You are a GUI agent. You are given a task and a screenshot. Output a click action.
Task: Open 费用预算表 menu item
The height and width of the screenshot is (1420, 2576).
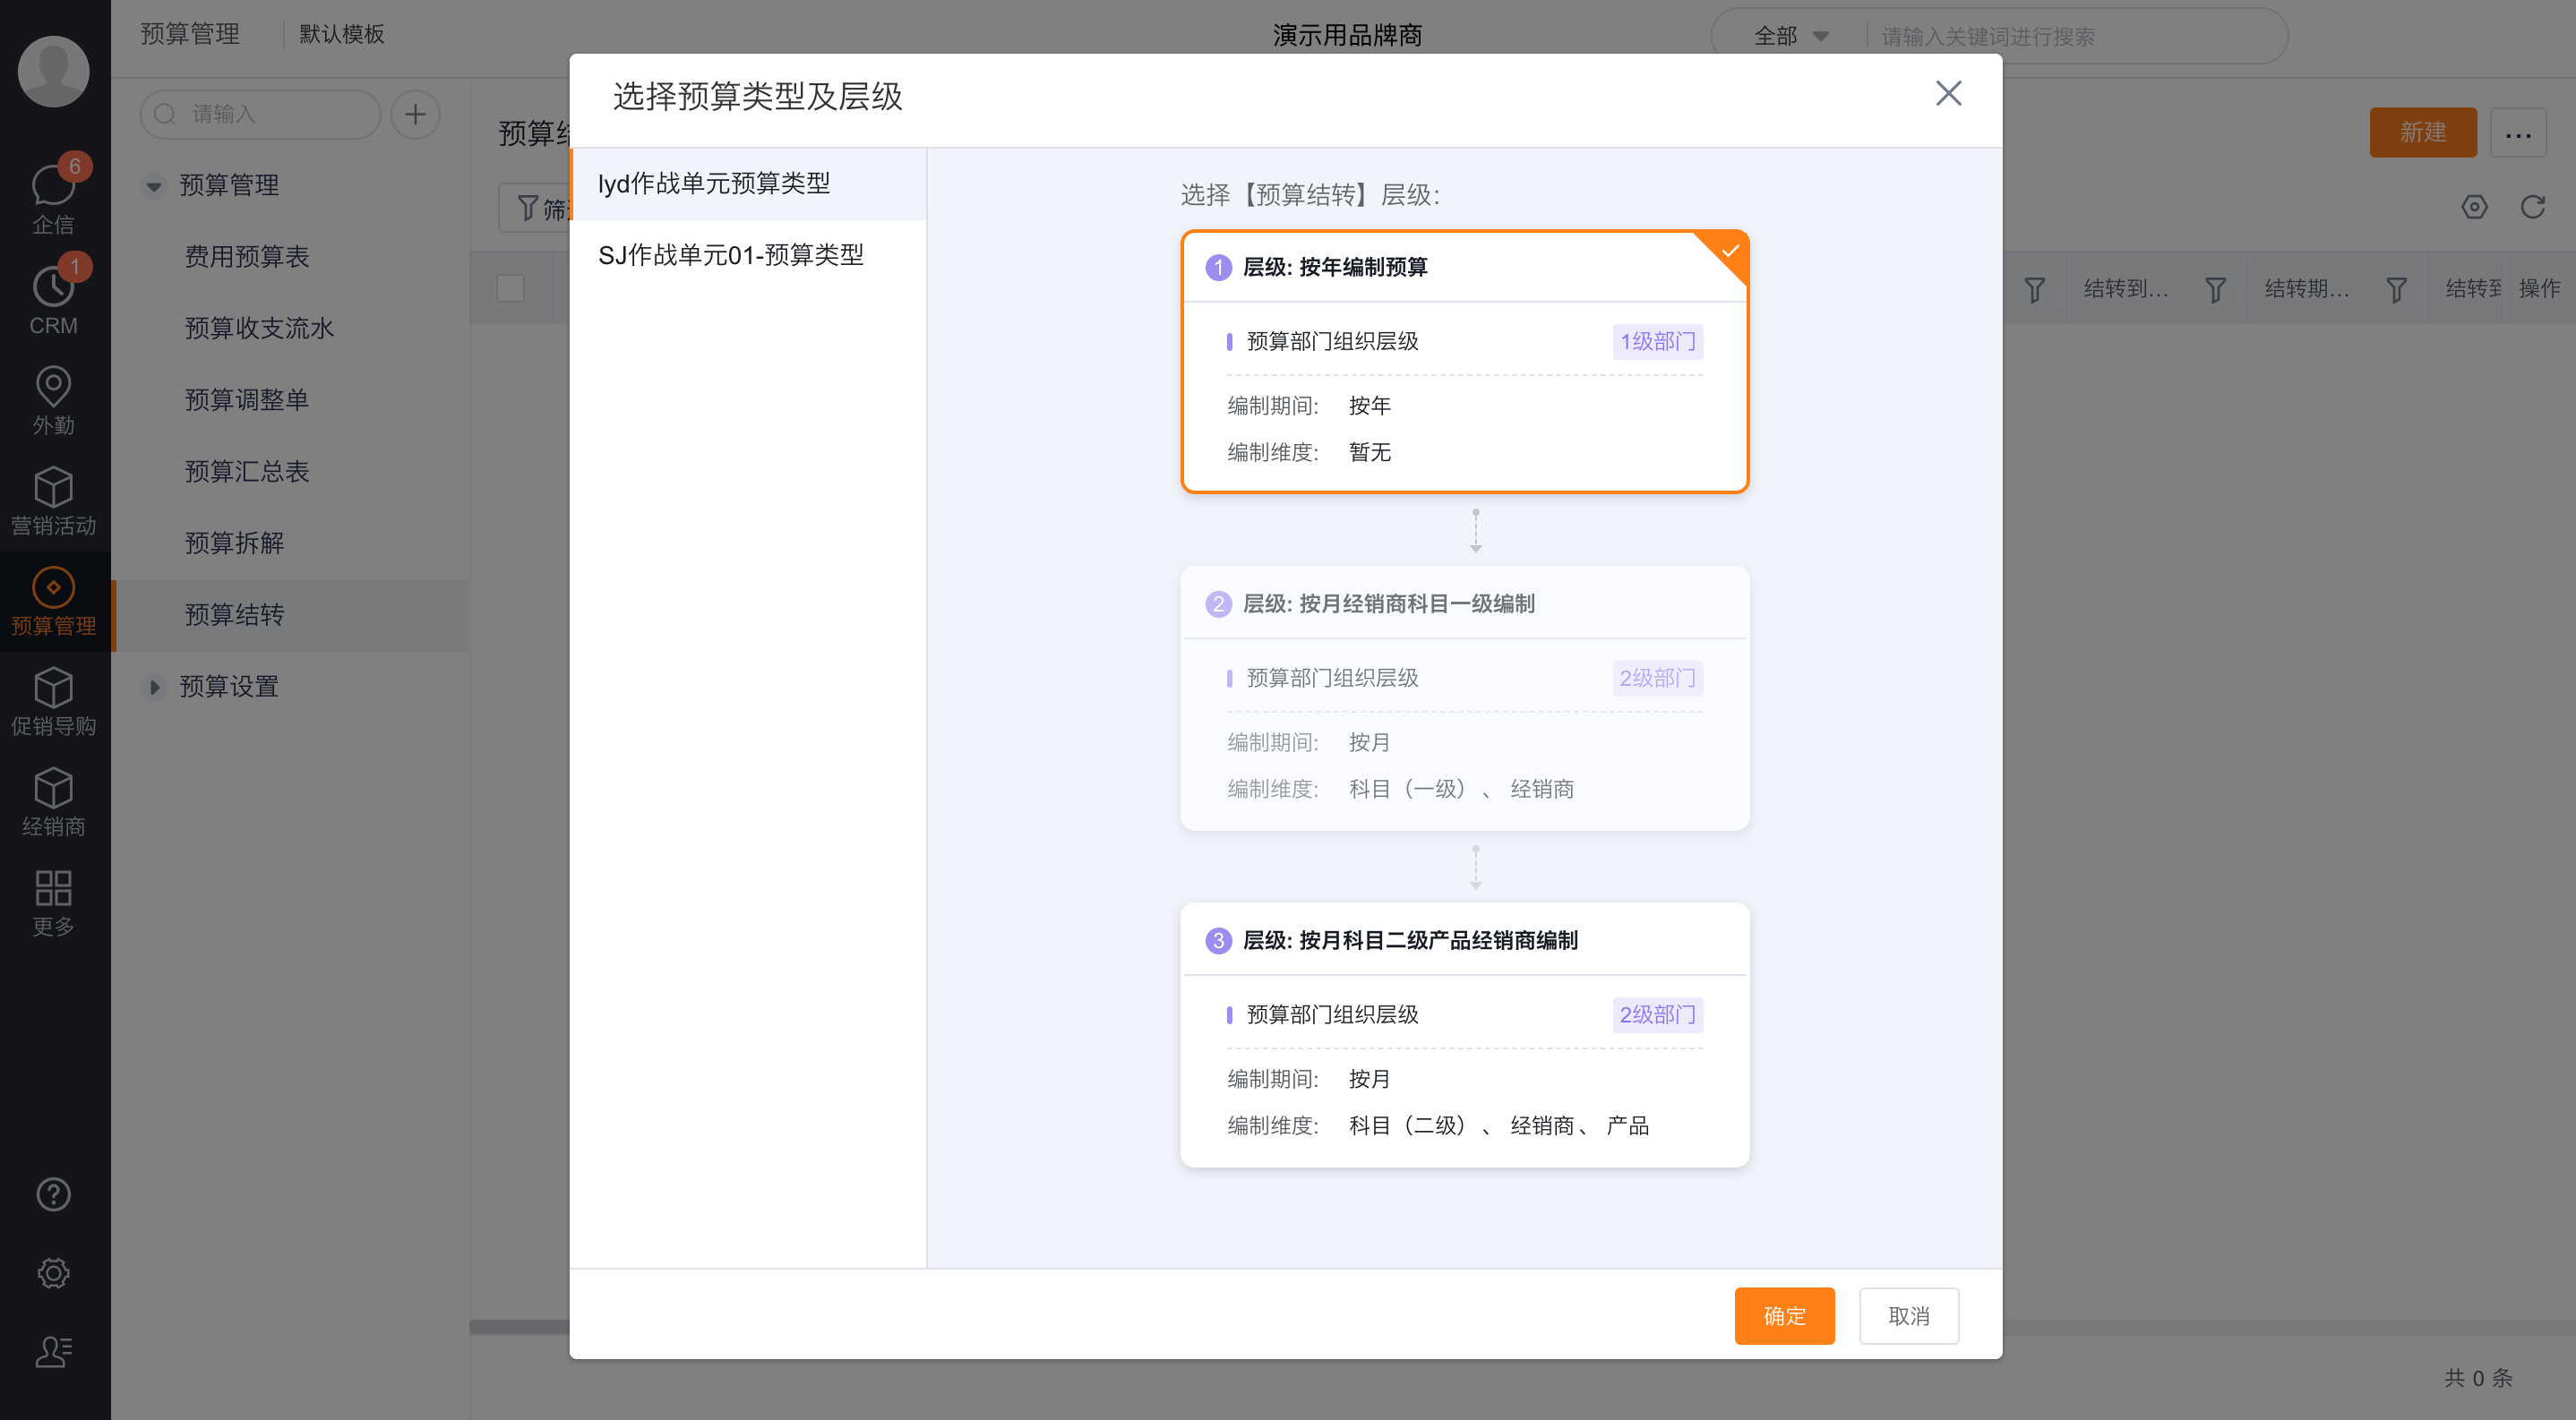[x=291, y=257]
